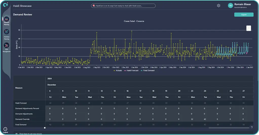Open the Inventory Planning module
This screenshot has height=135, width=259.
tap(7, 32)
